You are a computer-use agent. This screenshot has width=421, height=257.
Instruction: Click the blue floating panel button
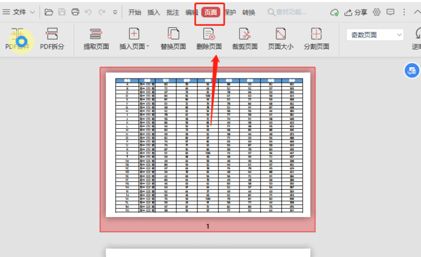pyautogui.click(x=412, y=71)
